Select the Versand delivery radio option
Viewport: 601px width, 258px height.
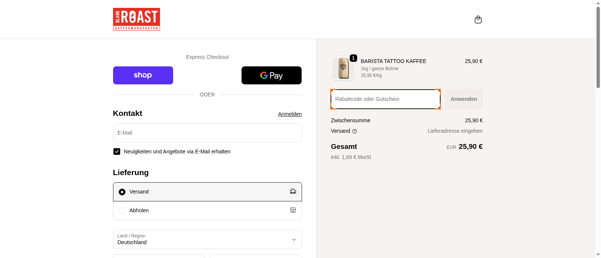[x=122, y=192]
